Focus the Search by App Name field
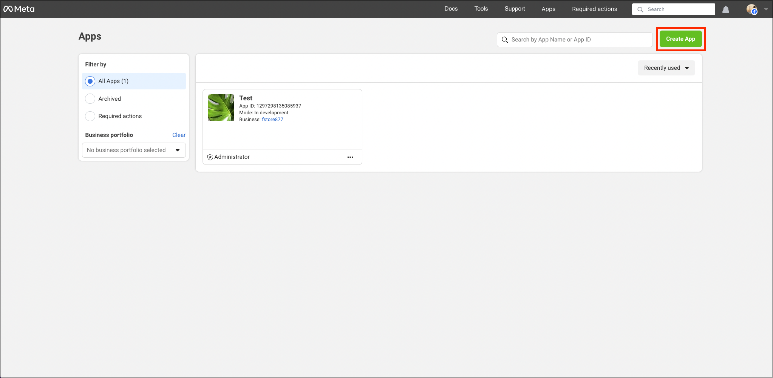 coord(575,40)
